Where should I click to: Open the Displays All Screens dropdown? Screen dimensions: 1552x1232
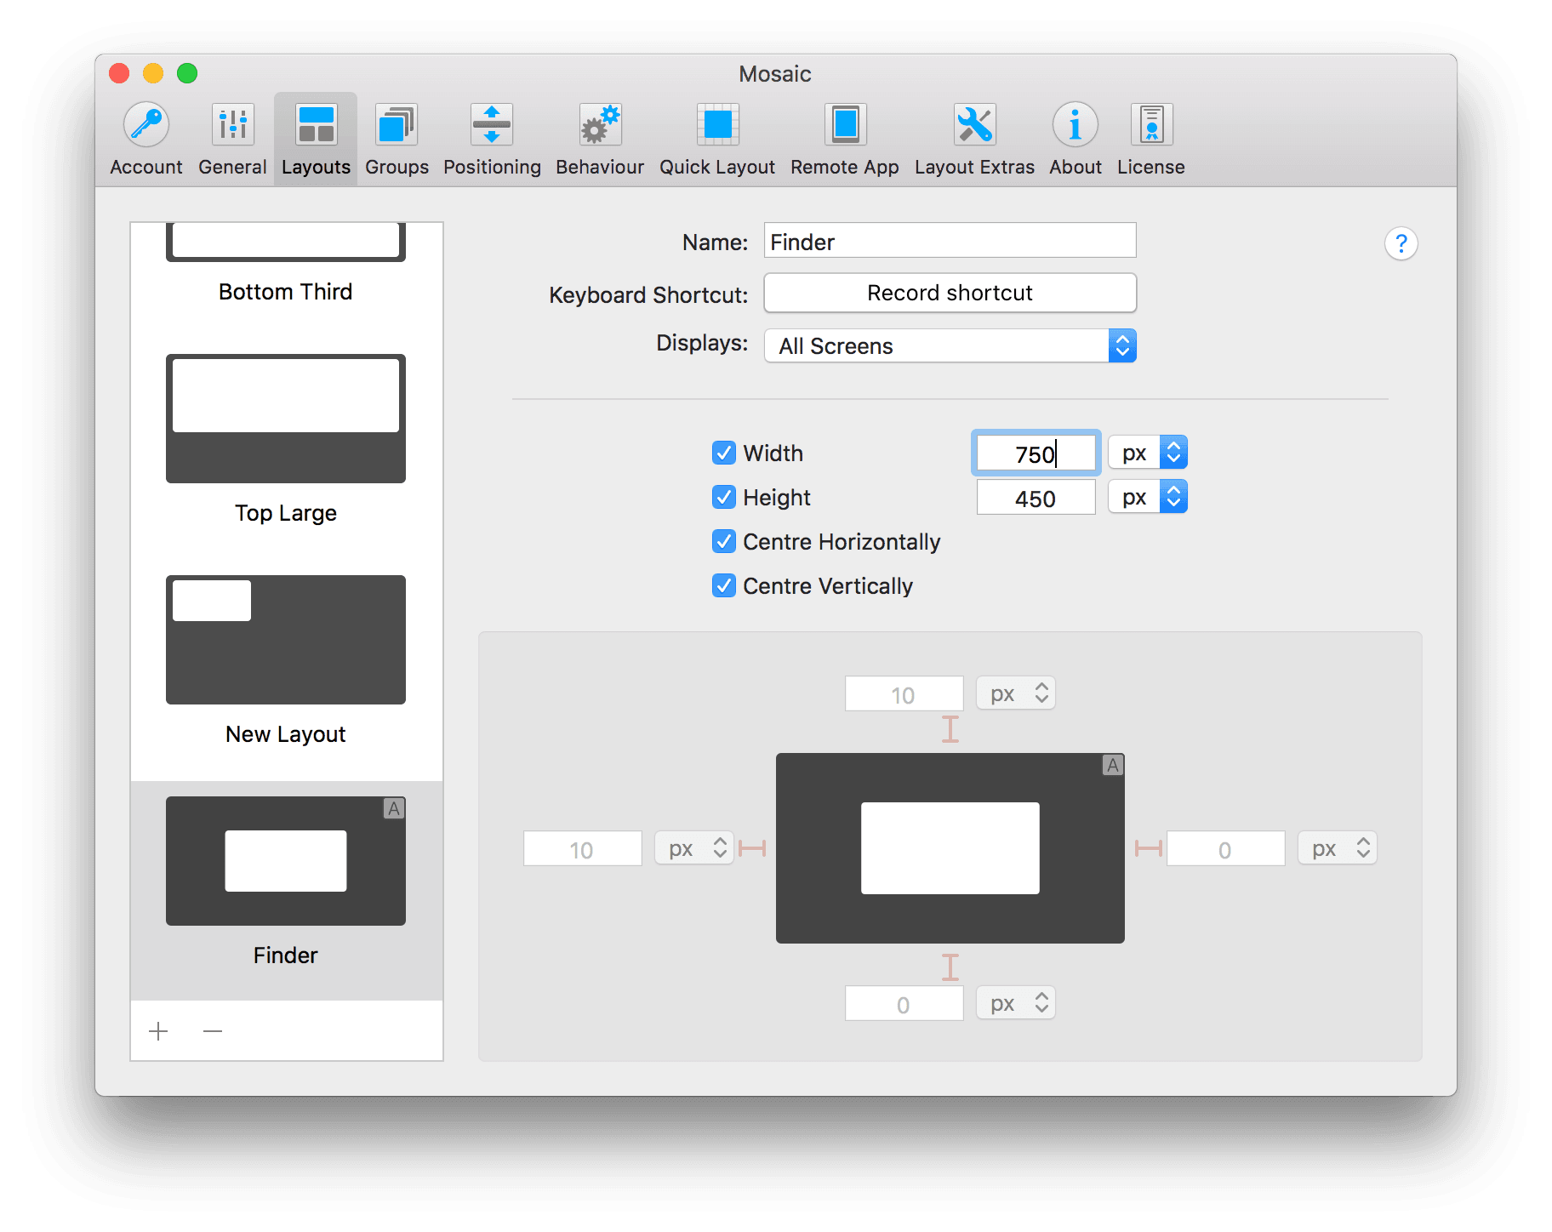[x=950, y=345]
